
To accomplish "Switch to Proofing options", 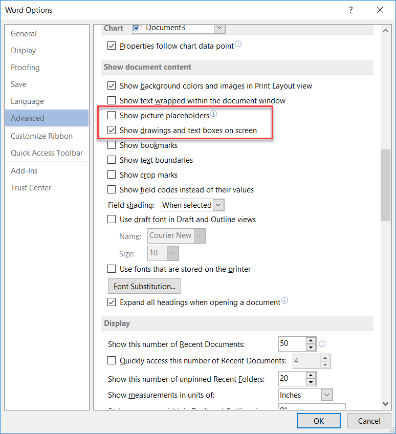I will (x=47, y=67).
